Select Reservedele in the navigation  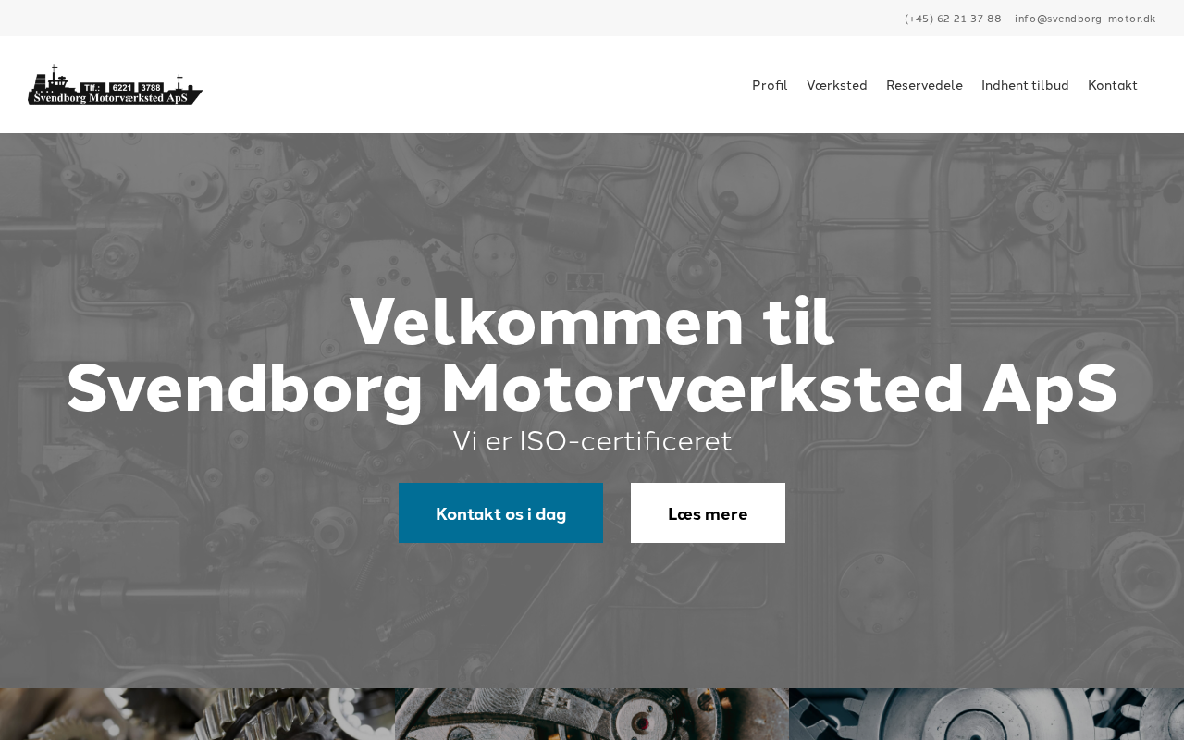[x=924, y=85]
